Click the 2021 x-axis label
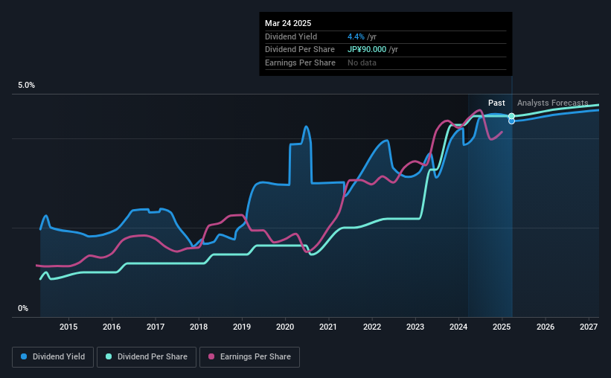Viewport: 611px width, 378px height. (328, 327)
